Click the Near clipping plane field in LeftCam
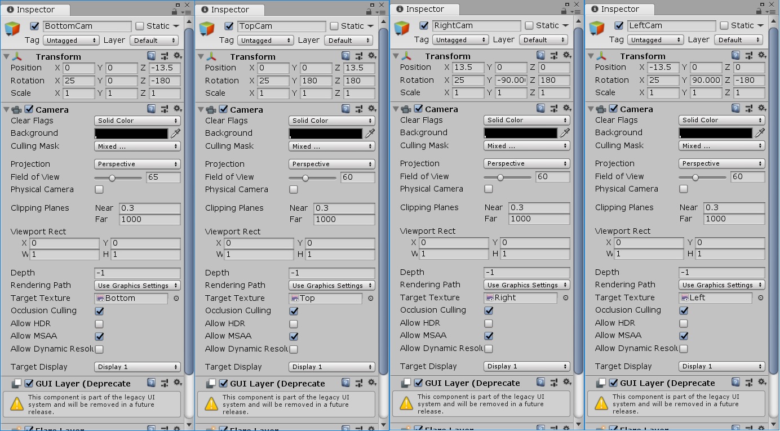This screenshot has width=780, height=431. (x=734, y=207)
